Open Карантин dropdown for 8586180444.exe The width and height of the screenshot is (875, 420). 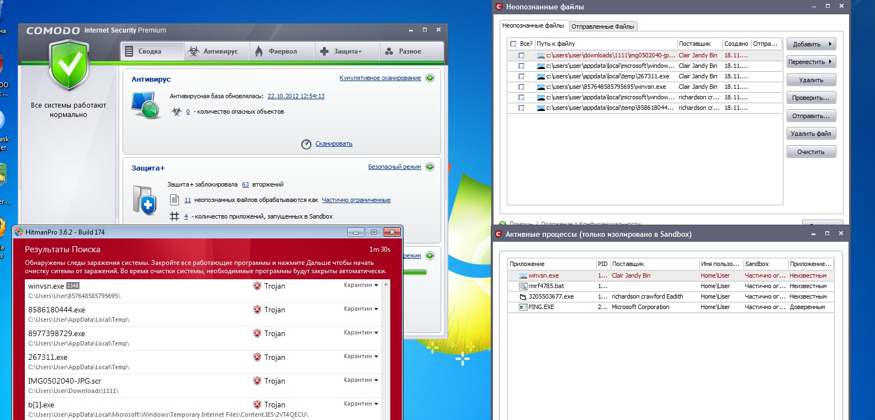click(x=361, y=309)
